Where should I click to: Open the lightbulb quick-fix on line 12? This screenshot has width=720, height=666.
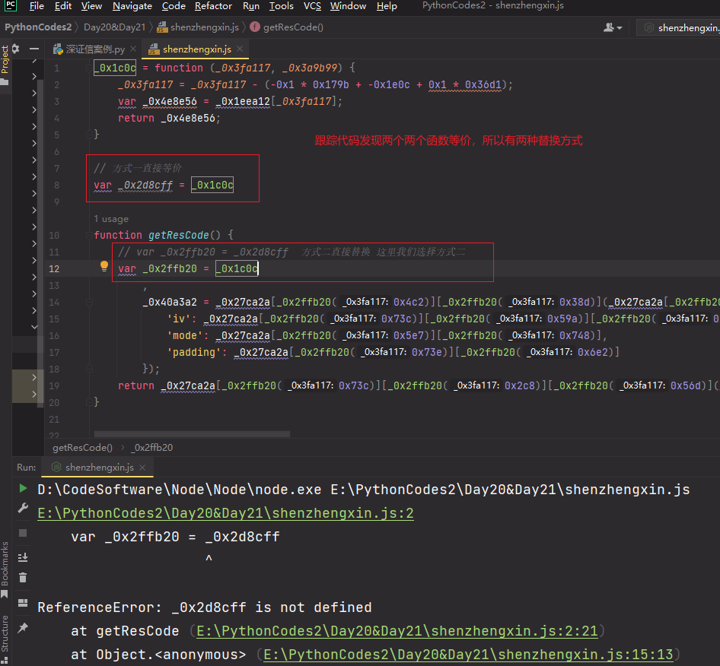coord(104,266)
